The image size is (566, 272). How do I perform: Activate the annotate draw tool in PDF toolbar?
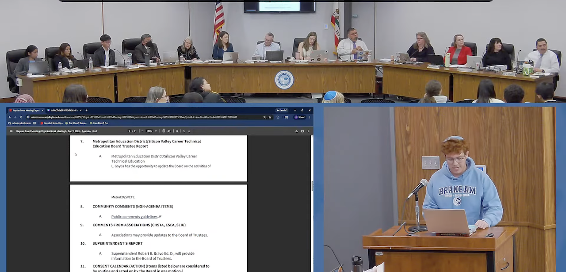point(177,131)
